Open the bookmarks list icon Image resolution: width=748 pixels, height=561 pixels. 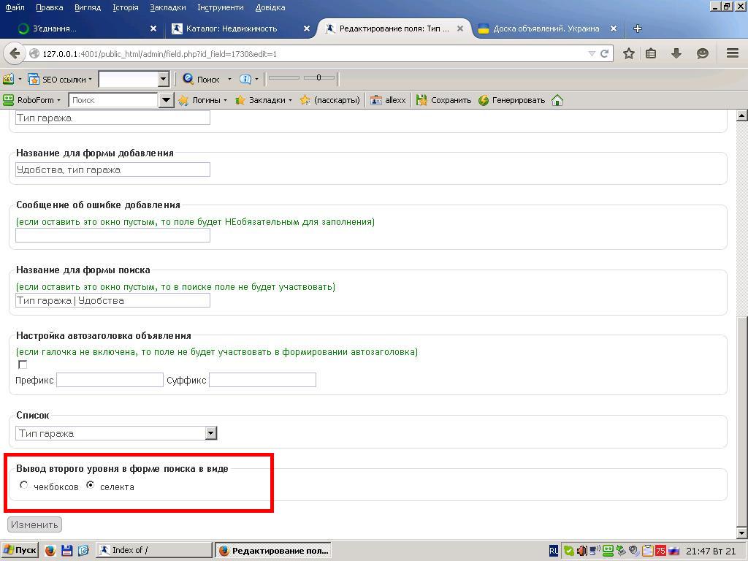pos(651,53)
